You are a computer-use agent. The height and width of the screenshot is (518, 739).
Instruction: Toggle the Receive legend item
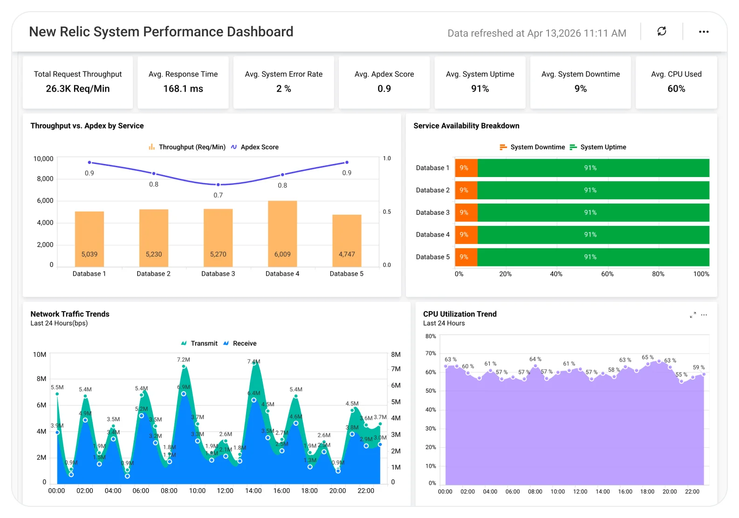(x=239, y=343)
